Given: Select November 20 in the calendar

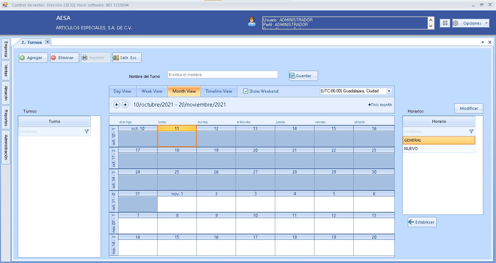Looking at the screenshot, I should [374, 245].
